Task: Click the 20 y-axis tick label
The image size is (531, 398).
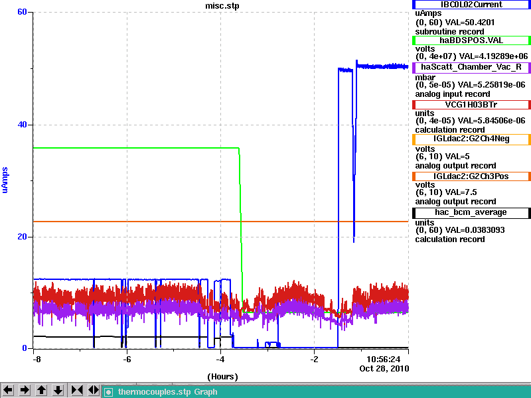Action: 22,237
